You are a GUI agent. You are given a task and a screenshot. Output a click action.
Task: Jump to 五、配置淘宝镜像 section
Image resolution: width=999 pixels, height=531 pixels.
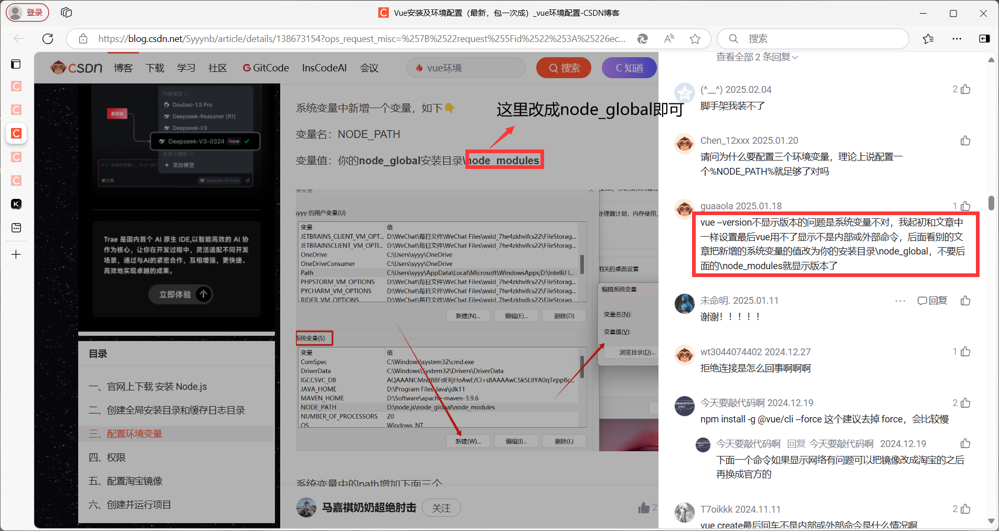(x=125, y=481)
